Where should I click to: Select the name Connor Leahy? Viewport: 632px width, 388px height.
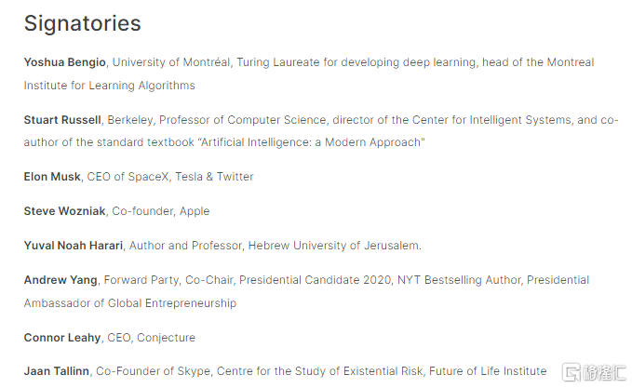61,338
